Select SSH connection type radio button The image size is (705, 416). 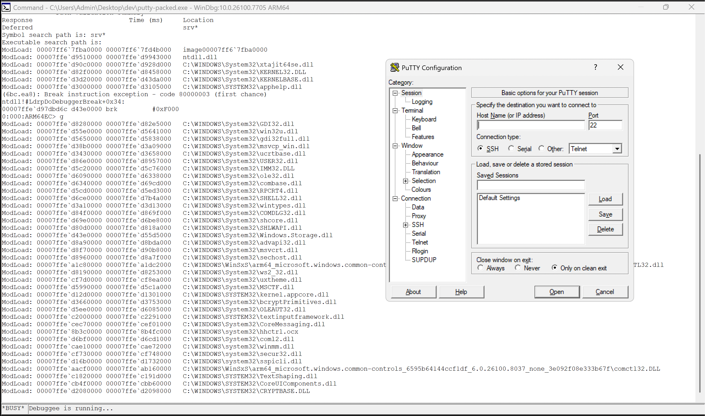point(480,148)
